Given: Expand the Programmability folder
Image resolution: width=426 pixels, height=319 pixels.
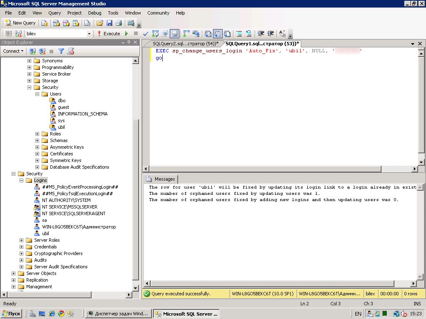Looking at the screenshot, I should (x=30, y=68).
